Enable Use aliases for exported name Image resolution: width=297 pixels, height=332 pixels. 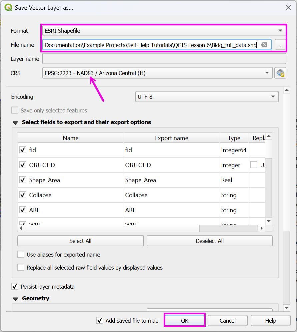coord(21,255)
